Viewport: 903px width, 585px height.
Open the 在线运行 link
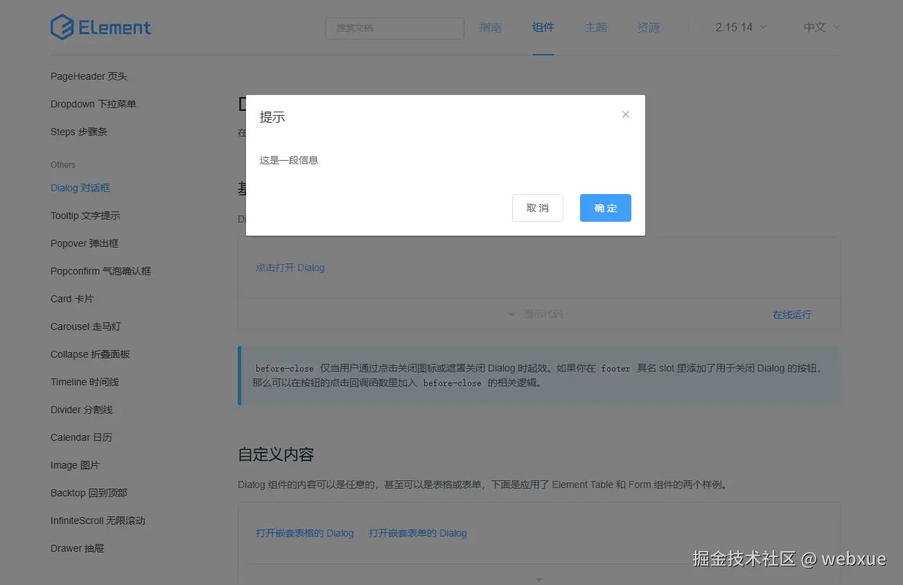click(x=791, y=313)
